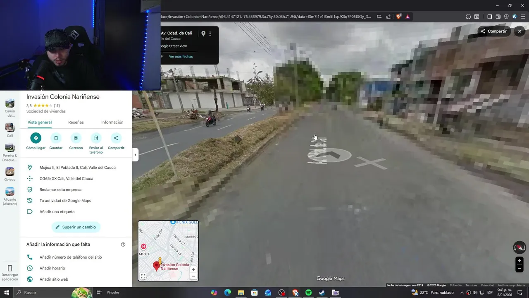
Task: Expand the system tray hidden icons chevron
Action: tap(462, 293)
